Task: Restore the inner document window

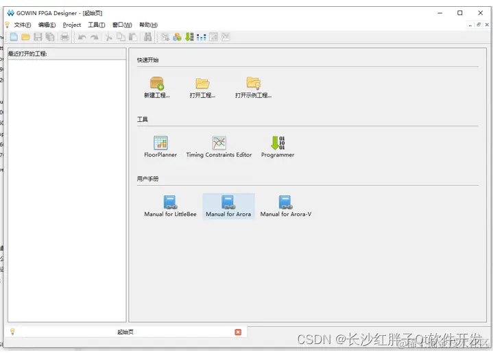Action: point(479,25)
